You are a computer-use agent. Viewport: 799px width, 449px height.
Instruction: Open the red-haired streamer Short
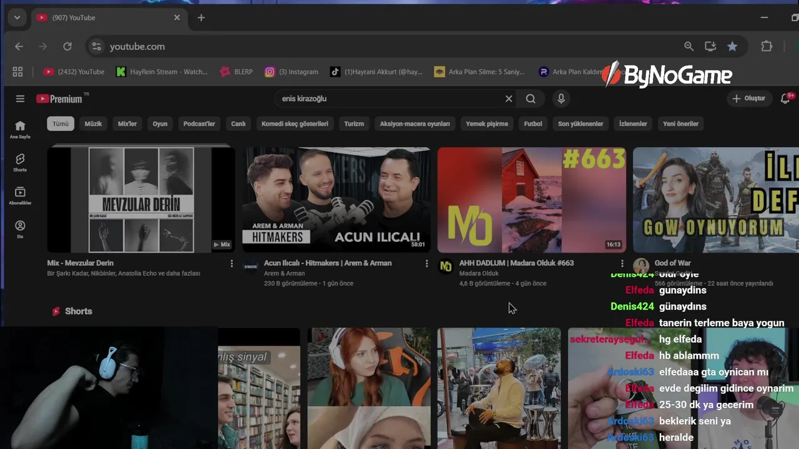[x=369, y=389]
